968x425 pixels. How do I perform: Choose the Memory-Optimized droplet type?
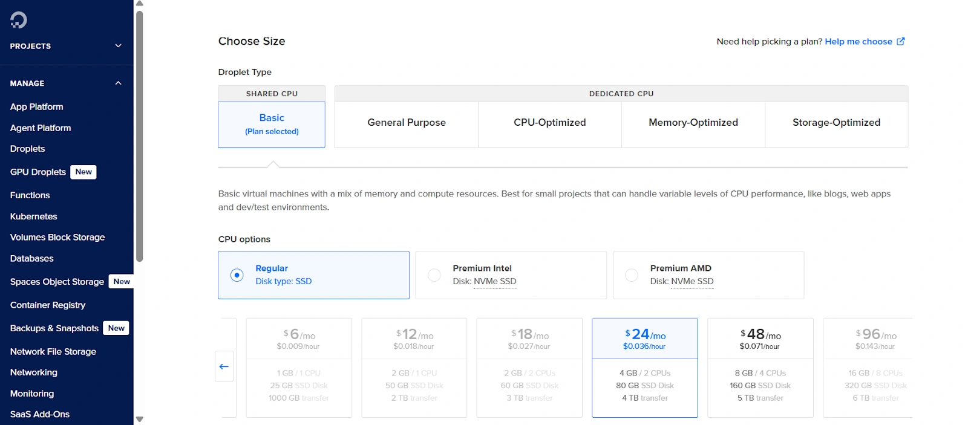tap(693, 125)
